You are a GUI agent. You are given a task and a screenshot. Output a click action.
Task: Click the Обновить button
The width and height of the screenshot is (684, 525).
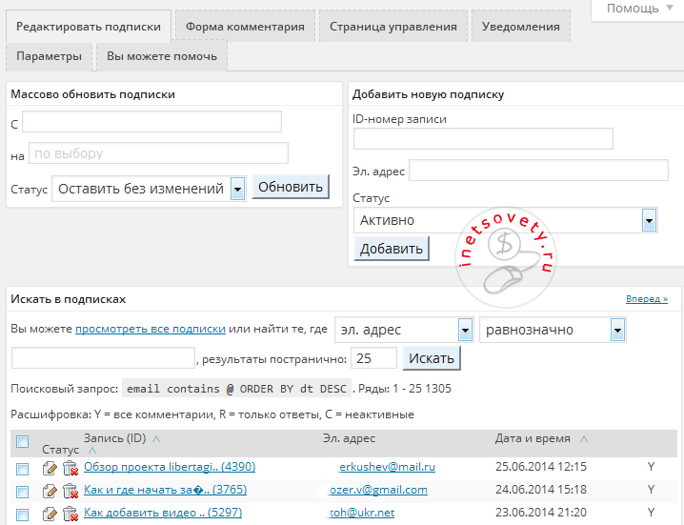pos(291,187)
